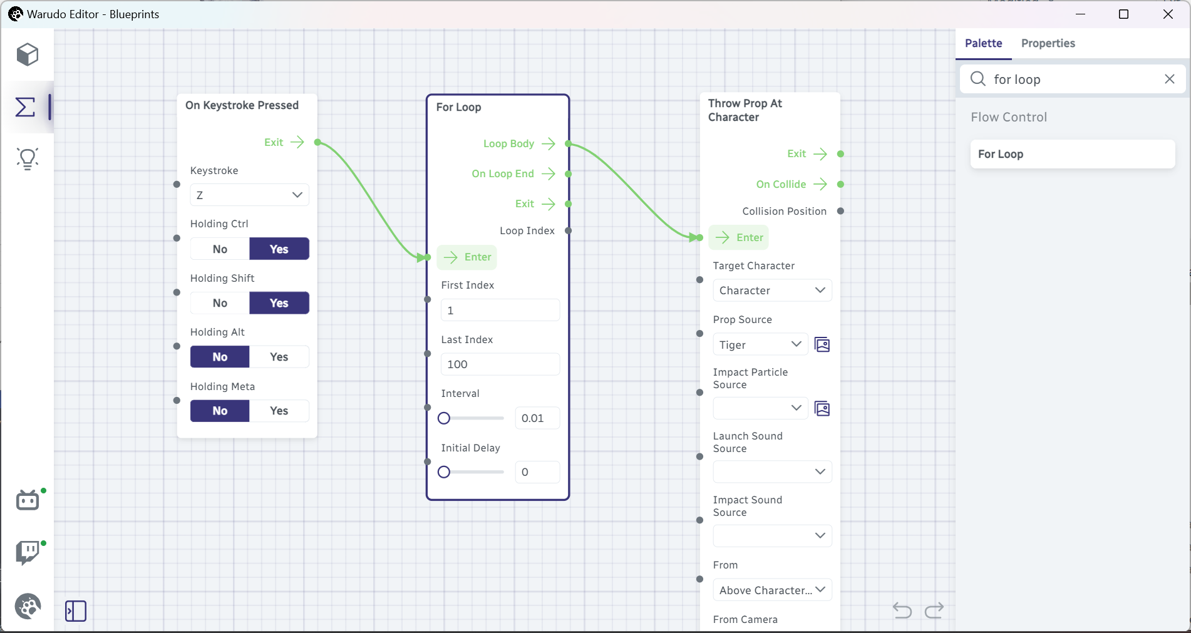Screen dimensions: 1191x633
Task: Click the undo arrow icon
Action: pos(902,610)
